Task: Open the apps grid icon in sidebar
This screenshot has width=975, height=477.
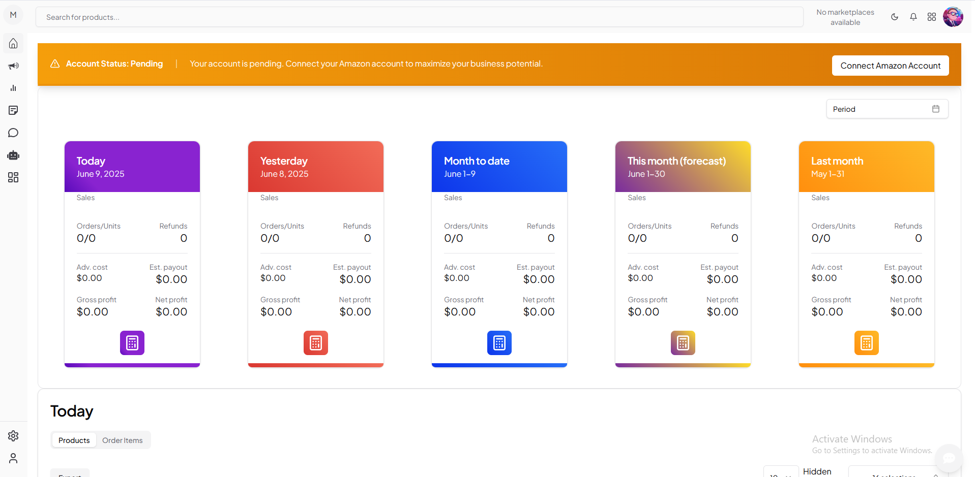Action: 13,177
